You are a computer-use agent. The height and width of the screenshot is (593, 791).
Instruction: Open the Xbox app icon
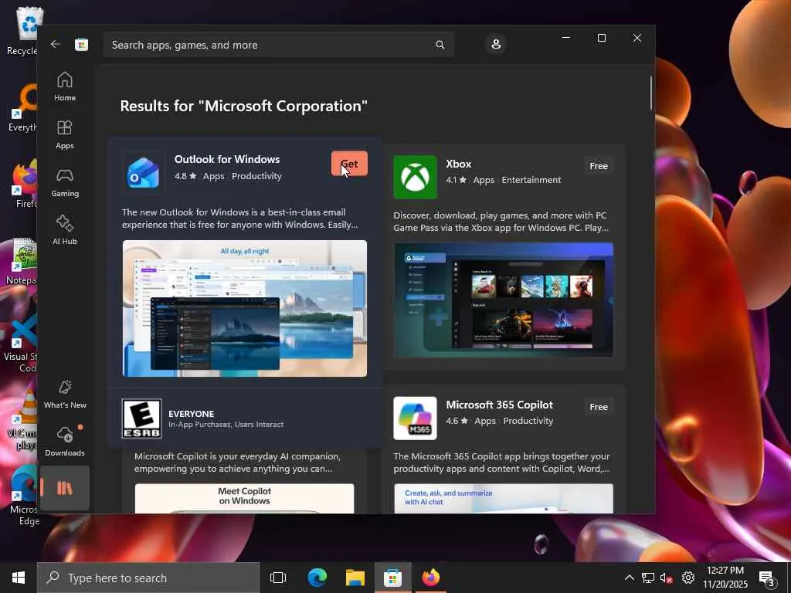[415, 177]
